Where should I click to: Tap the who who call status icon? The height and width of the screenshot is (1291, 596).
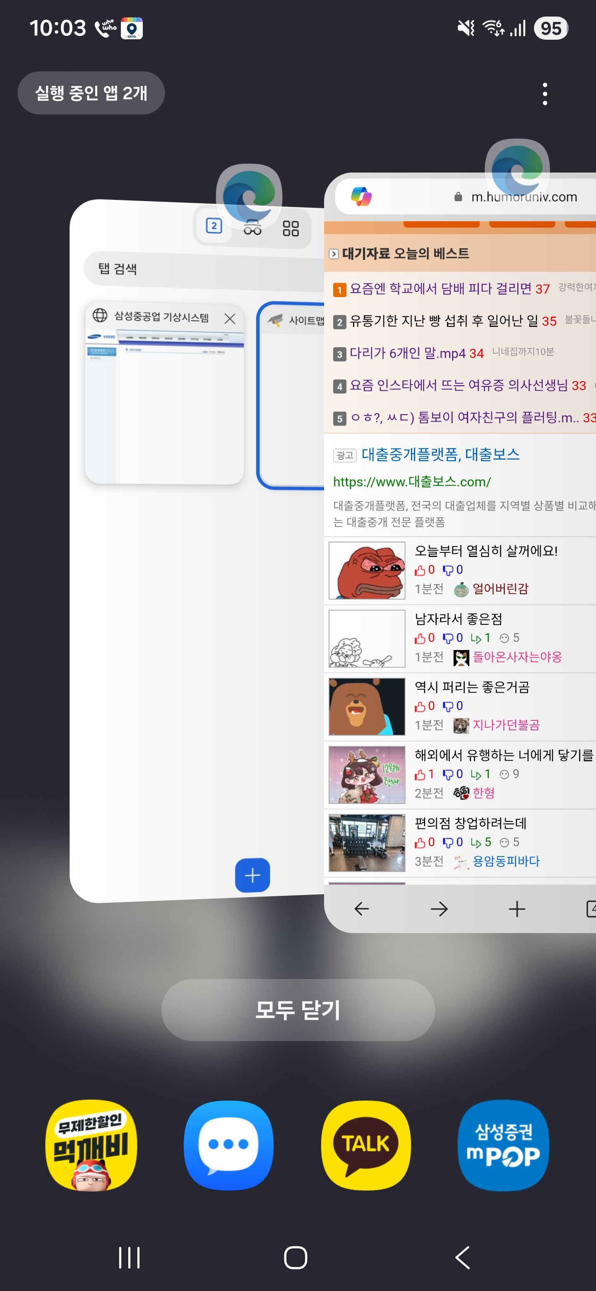pyautogui.click(x=105, y=28)
